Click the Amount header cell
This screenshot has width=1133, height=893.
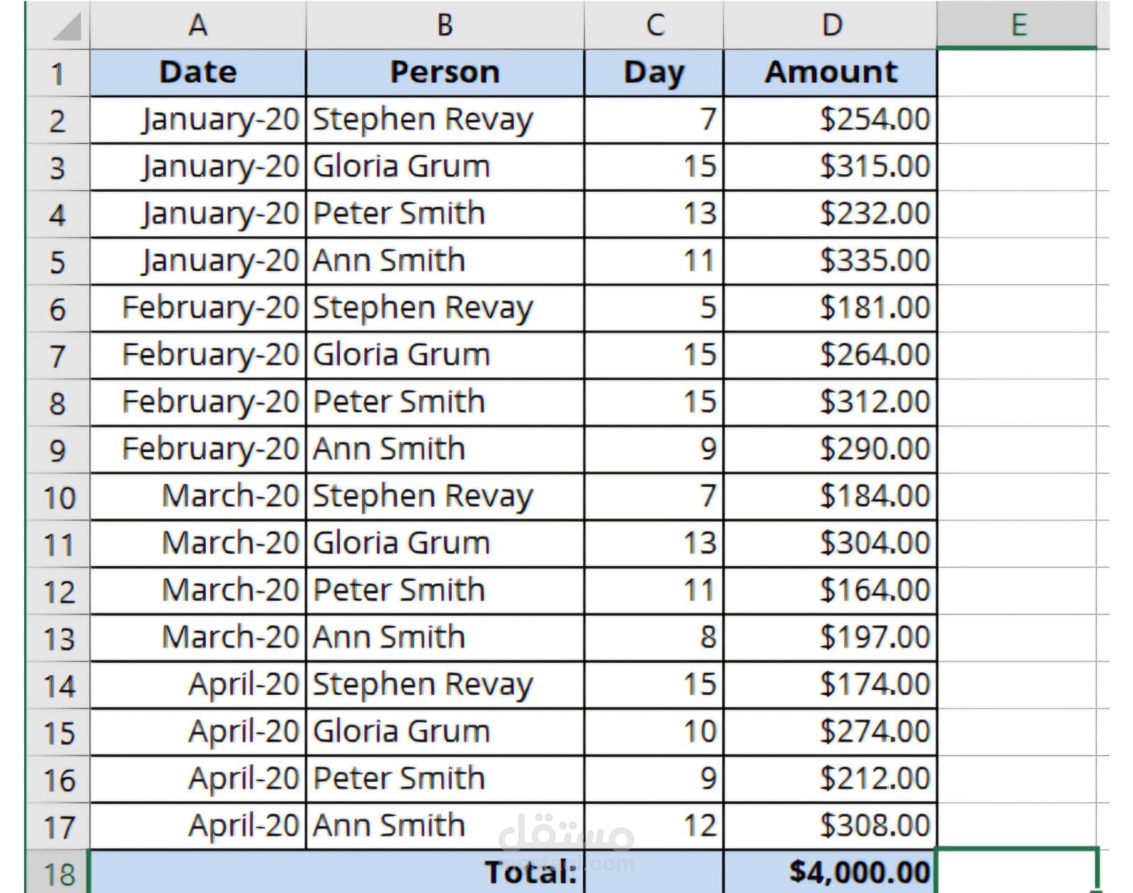tap(830, 73)
